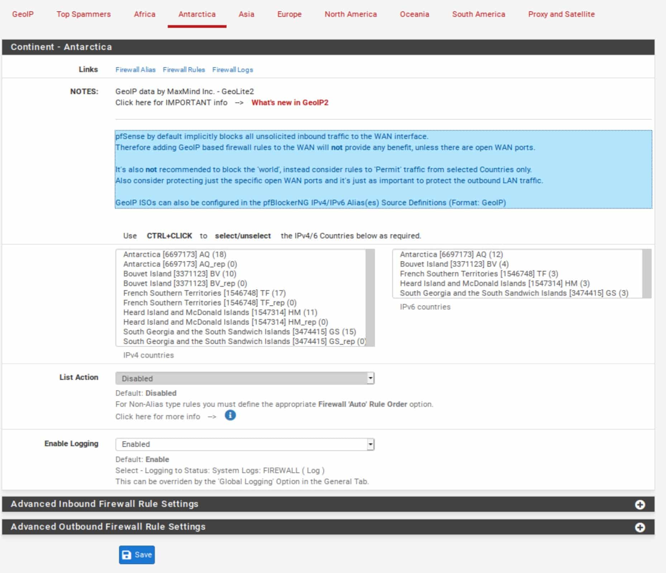This screenshot has height=573, width=666.
Task: Select Heard Island HM (11) IPv4 entry
Action: (x=241, y=312)
